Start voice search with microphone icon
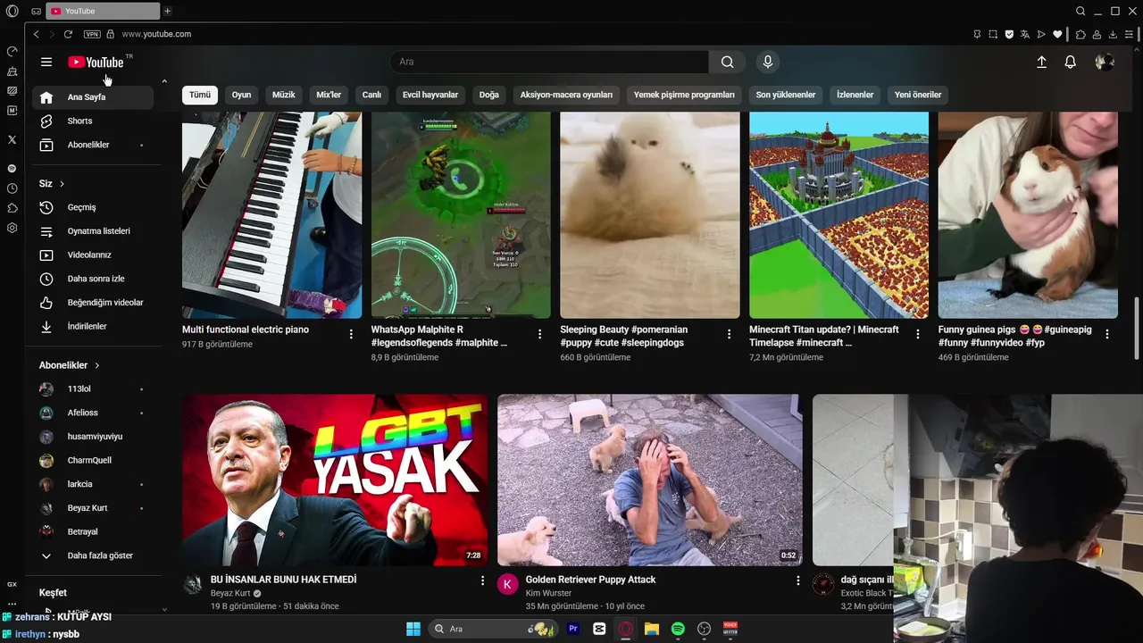 click(767, 62)
